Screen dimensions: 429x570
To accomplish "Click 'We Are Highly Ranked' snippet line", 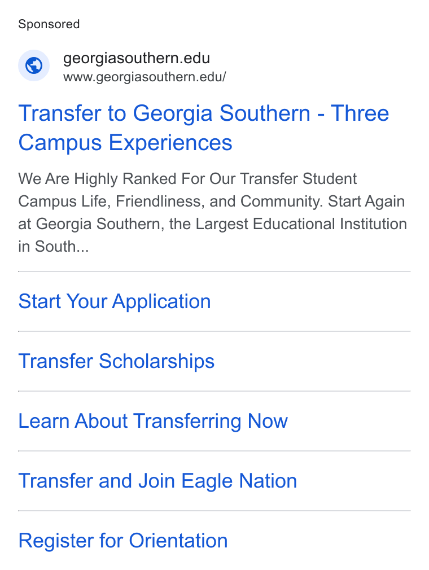I will tap(187, 179).
